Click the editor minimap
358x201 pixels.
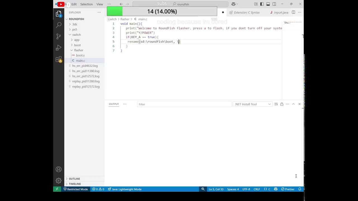tap(292, 60)
